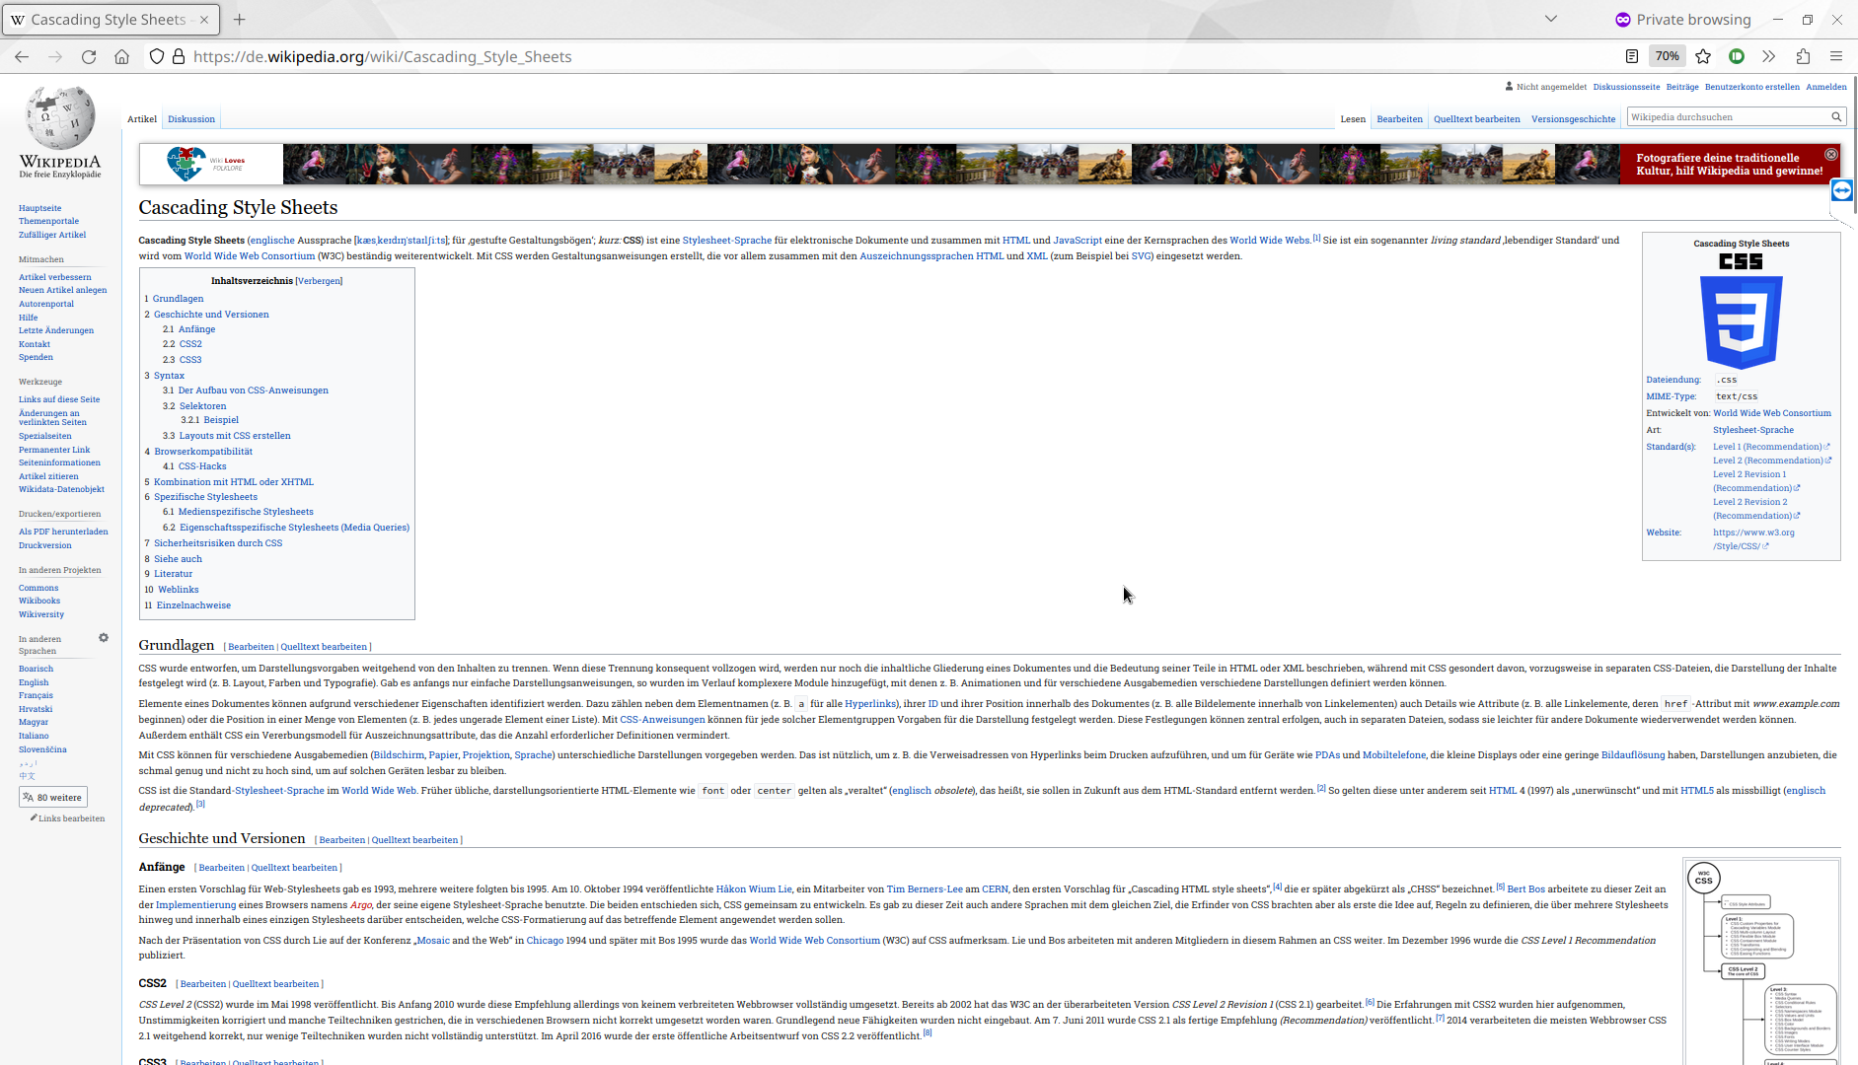Open language settings gear icon

point(104,638)
